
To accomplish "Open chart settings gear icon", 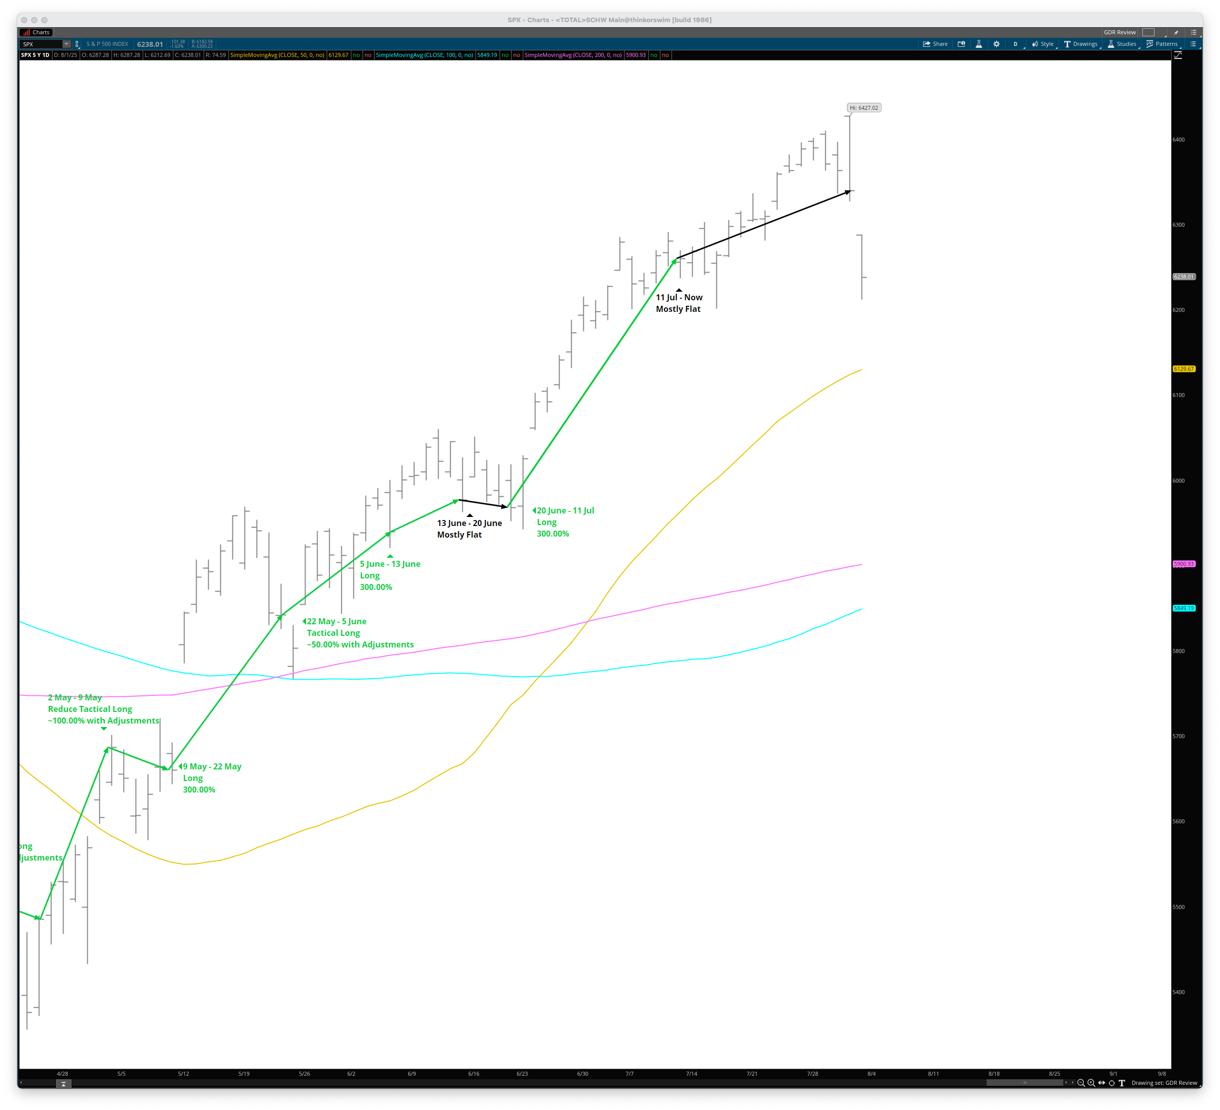I will [x=997, y=44].
